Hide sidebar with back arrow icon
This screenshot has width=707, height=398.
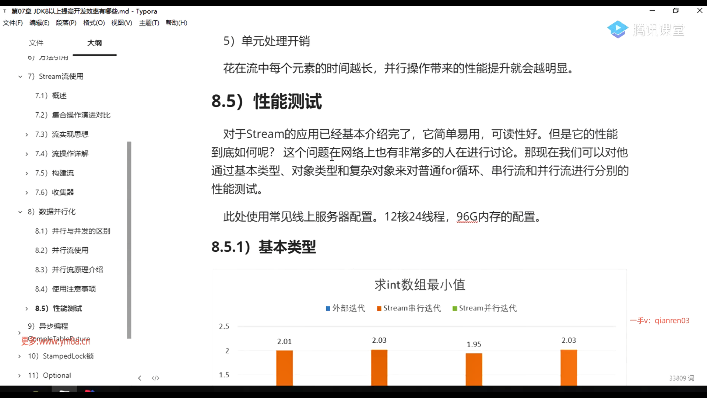[x=140, y=378]
